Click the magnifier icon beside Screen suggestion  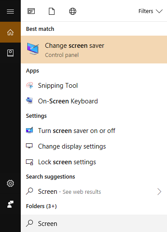coord(29,191)
